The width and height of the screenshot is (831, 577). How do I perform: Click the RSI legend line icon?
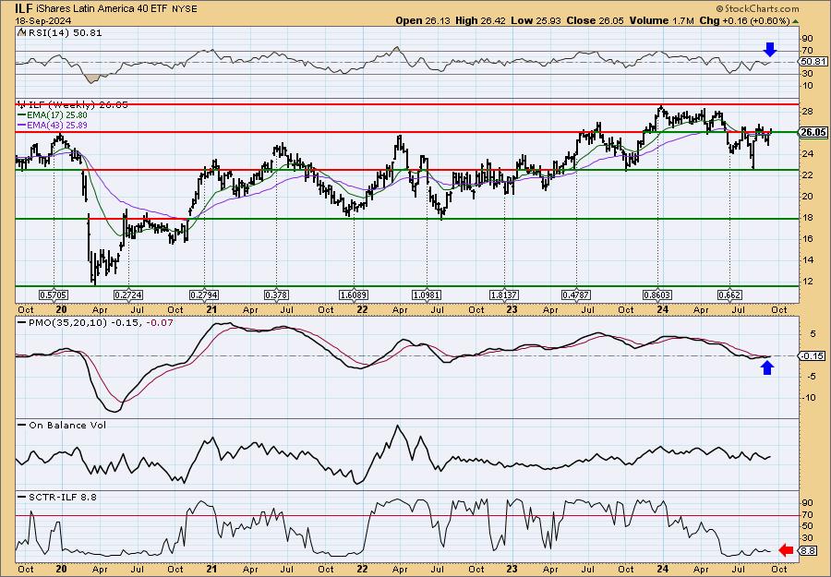21,32
